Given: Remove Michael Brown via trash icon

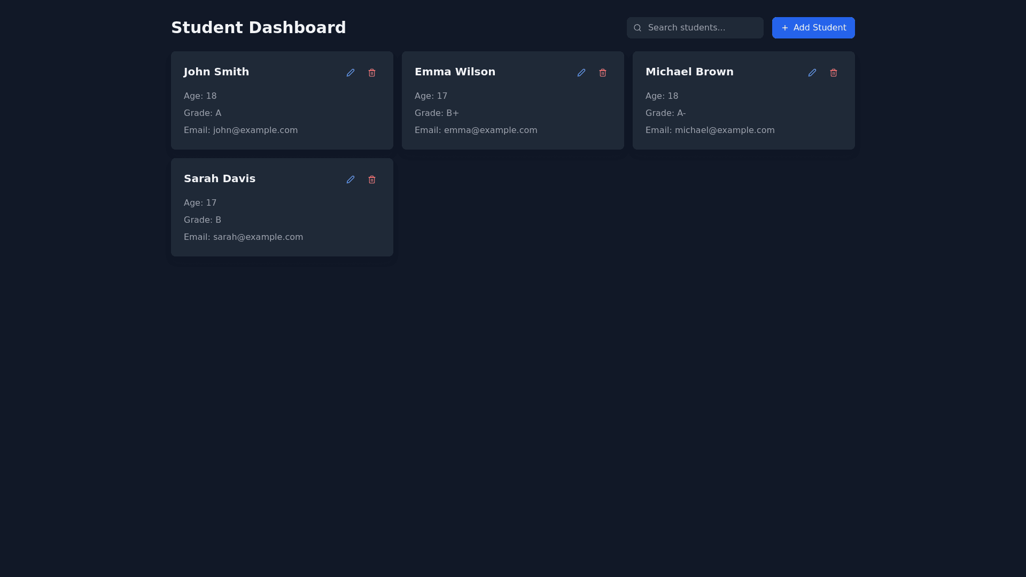Looking at the screenshot, I should pos(834,73).
